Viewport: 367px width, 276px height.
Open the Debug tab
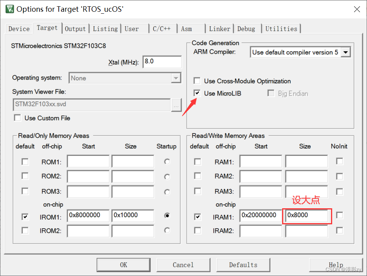[x=248, y=29]
